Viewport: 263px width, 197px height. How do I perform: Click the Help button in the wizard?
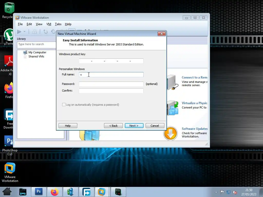coord(68,126)
